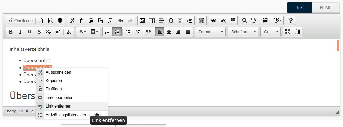
Task: Click decrease indent icon
Action: pos(128,32)
